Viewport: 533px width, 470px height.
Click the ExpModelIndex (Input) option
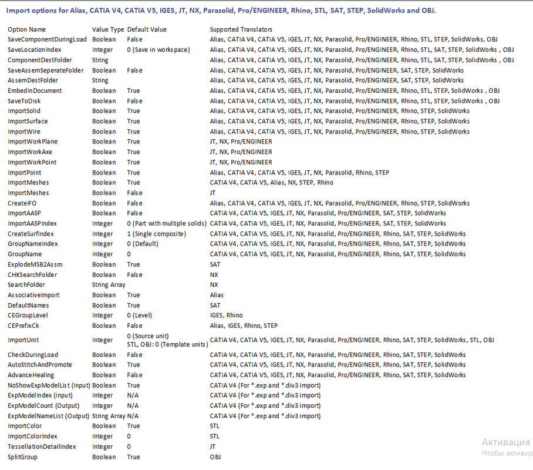click(40, 395)
